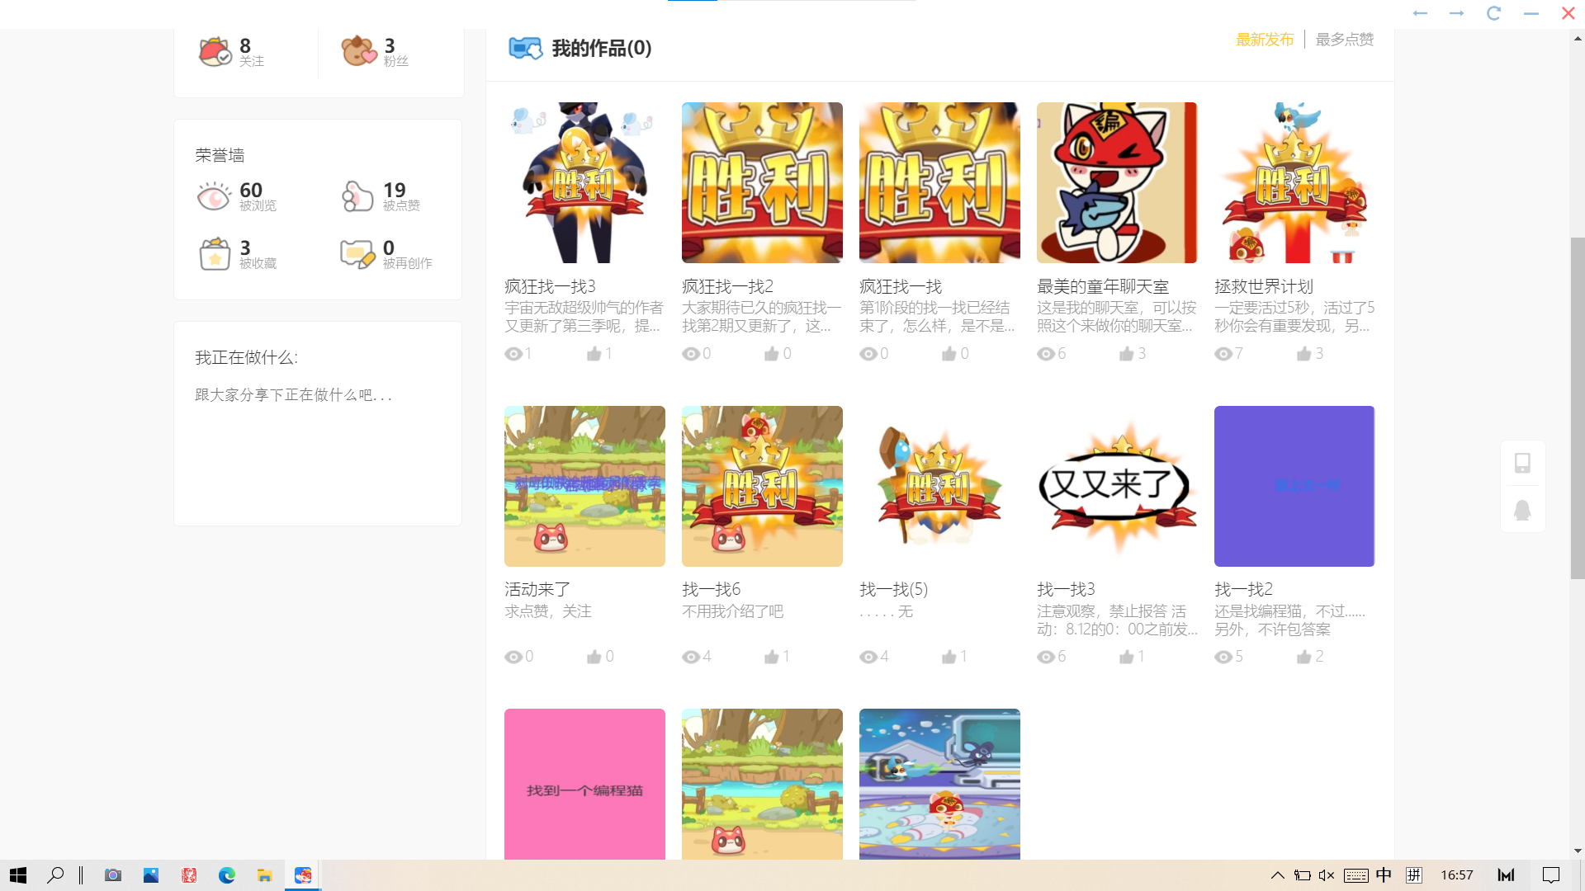Click the forward arrow in title bar
This screenshot has width=1585, height=891.
click(1457, 13)
